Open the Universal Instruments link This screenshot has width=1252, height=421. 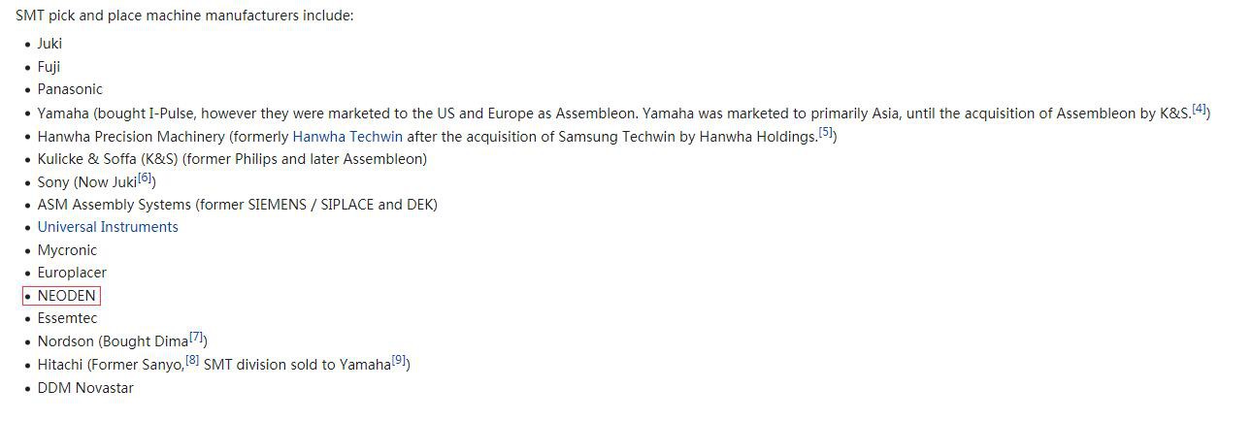[x=108, y=227]
